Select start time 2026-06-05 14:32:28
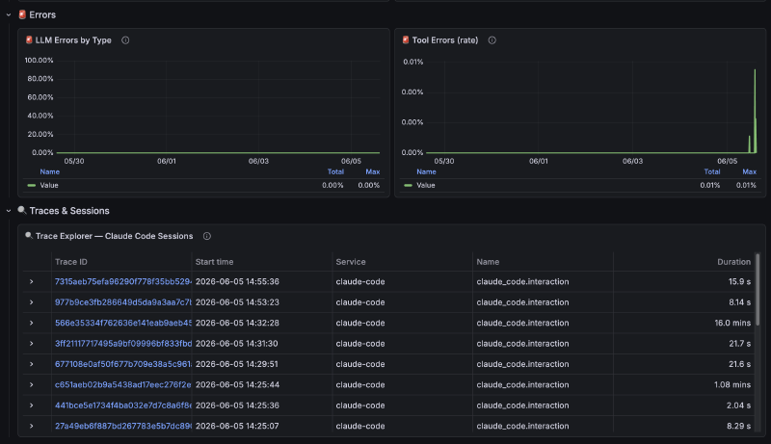Screen dimensions: 771x444 tap(237, 324)
